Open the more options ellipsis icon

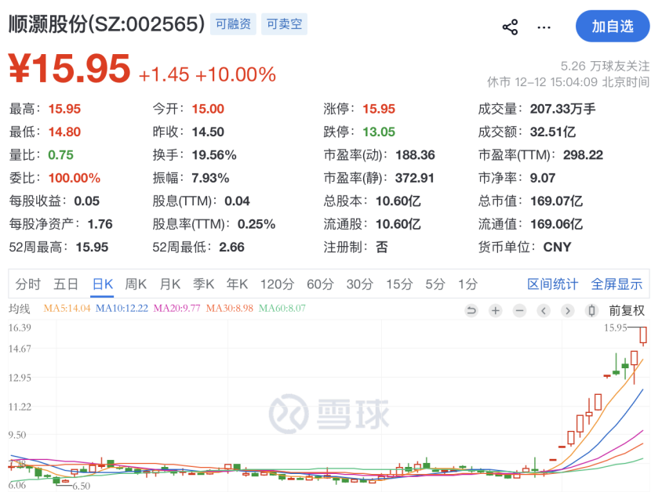click(544, 26)
